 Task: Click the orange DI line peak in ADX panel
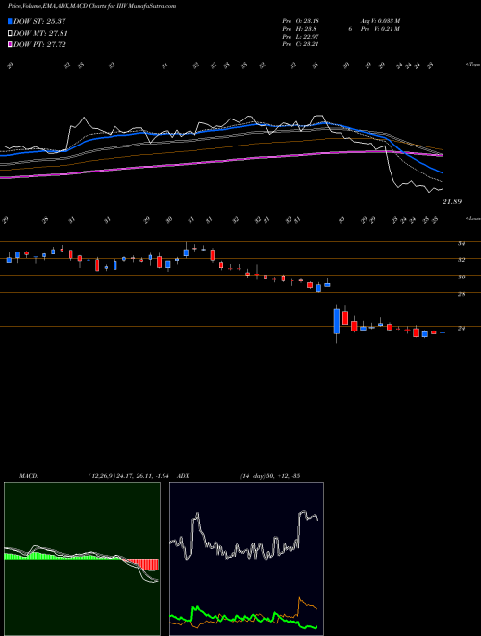(x=300, y=598)
